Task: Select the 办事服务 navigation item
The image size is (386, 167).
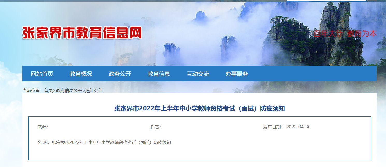Action: pyautogui.click(x=237, y=74)
